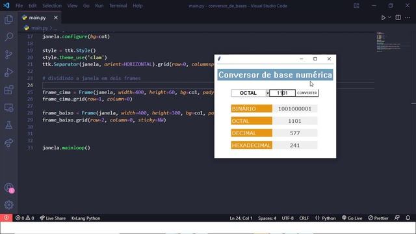Image resolution: width=416 pixels, height=234 pixels.
Task: Open errors and warnings problems indicator
Action: 25,218
